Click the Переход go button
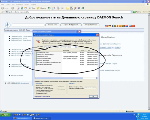 (137, 12)
